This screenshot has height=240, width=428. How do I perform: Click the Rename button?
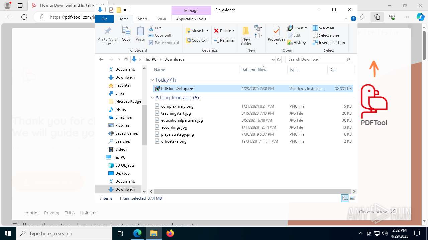pos(224,40)
